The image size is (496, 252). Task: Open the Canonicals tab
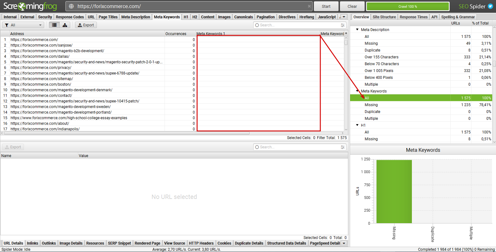(244, 17)
